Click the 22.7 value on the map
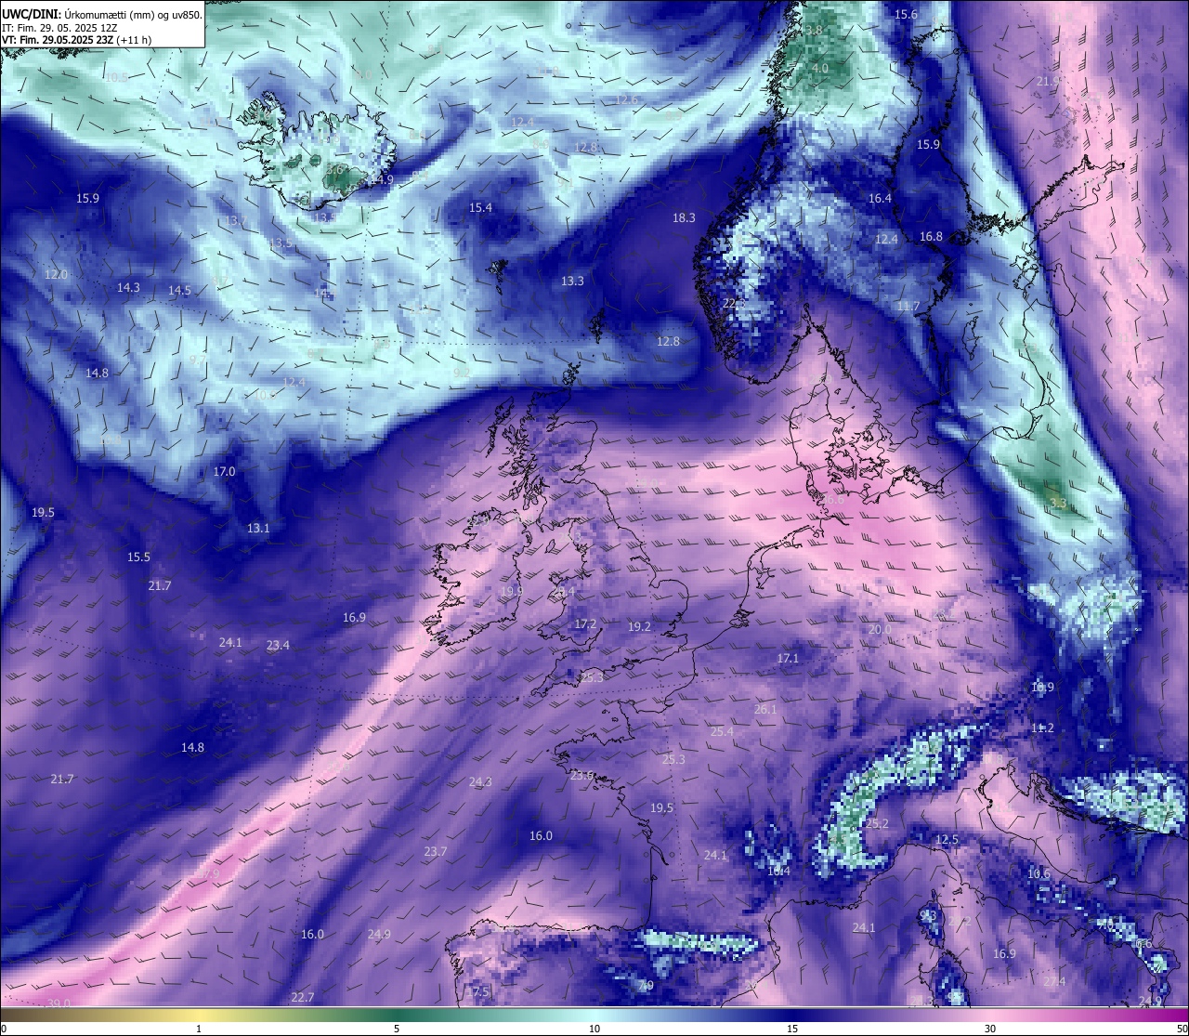The width and height of the screenshot is (1189, 1036). click(x=303, y=998)
